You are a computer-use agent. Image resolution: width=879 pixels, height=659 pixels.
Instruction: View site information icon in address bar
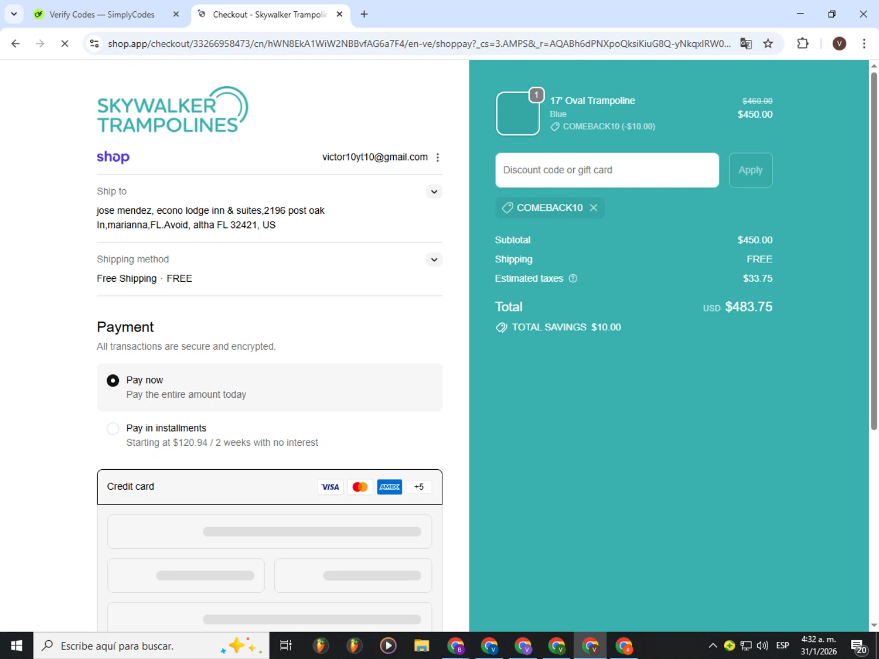(94, 44)
